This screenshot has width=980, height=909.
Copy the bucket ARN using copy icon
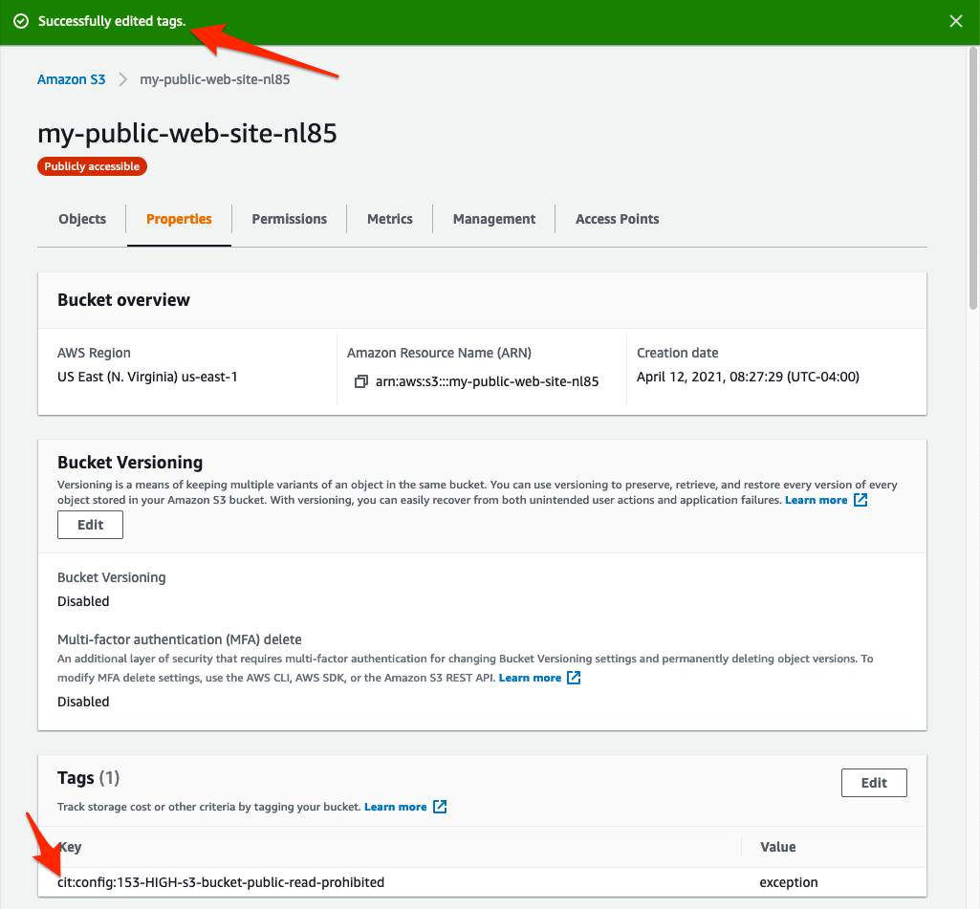[x=361, y=381]
